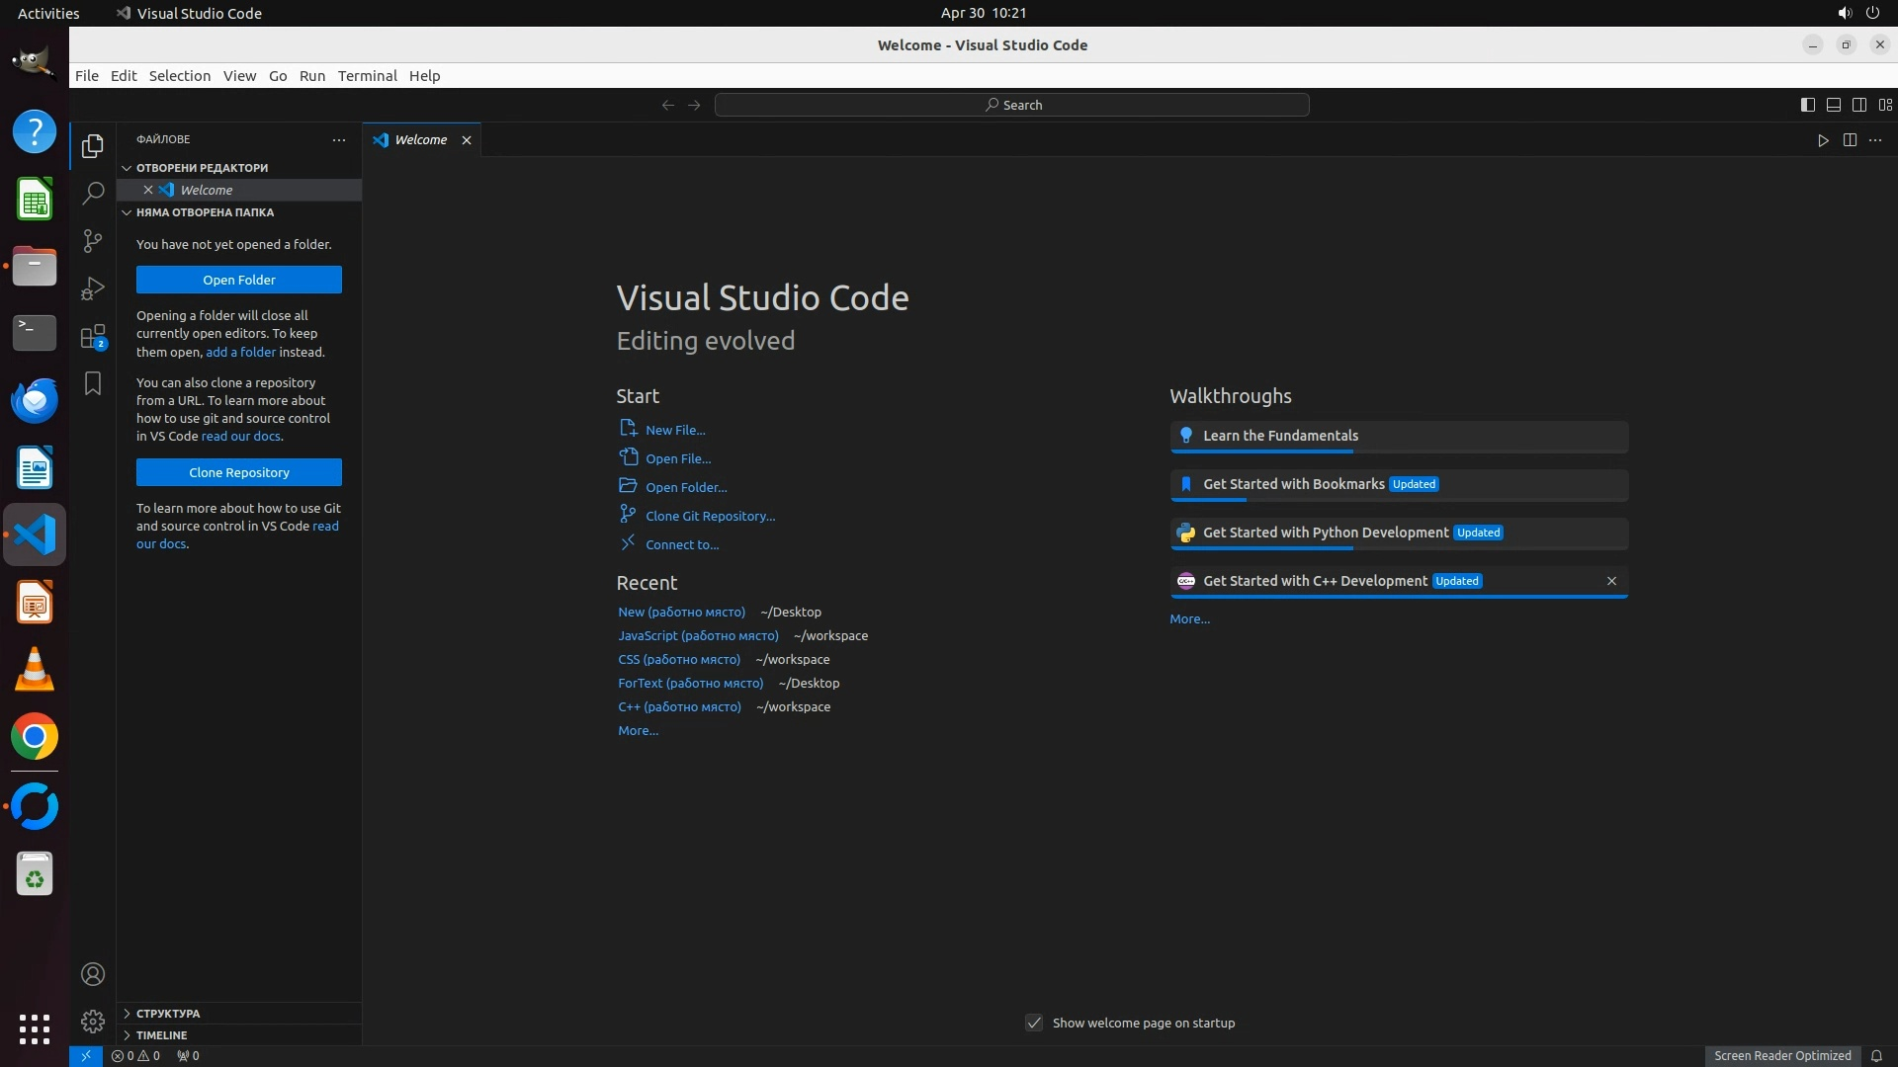Open the Terminal menu
This screenshot has height=1067, width=1898.
coord(367,76)
